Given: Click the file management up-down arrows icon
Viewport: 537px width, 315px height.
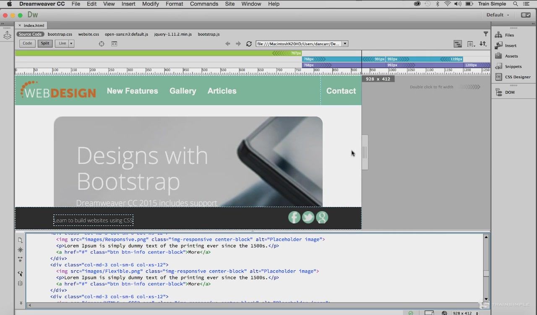Looking at the screenshot, I should pyautogui.click(x=483, y=44).
